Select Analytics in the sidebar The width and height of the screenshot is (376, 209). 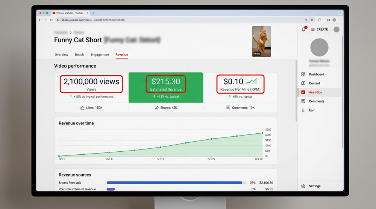(x=319, y=92)
